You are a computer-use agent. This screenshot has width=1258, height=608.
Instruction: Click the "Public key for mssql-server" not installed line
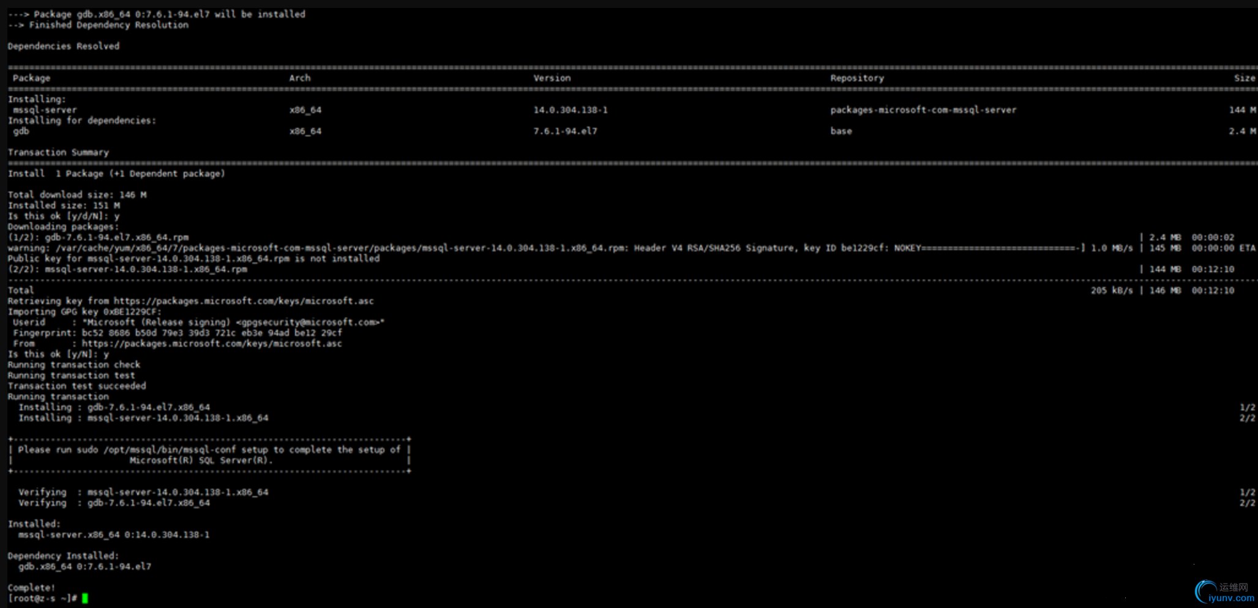tap(193, 259)
